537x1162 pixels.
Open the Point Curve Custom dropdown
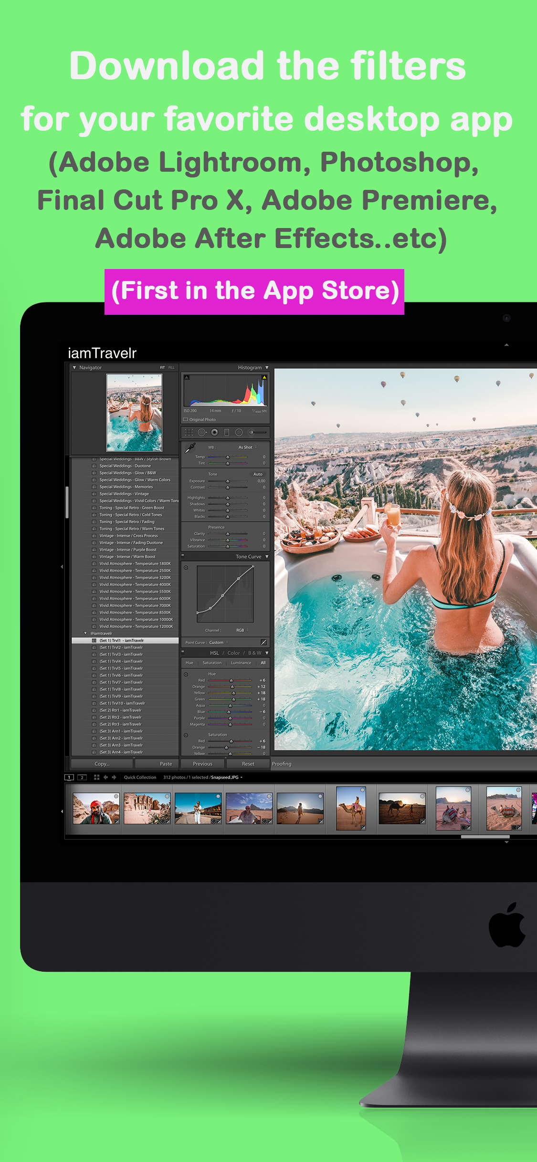click(x=219, y=643)
